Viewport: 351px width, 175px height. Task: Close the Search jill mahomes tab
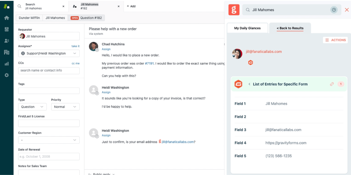(63, 6)
